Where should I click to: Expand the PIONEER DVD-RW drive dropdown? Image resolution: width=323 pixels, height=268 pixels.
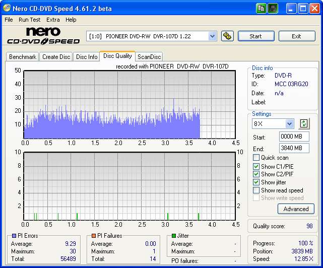click(212, 36)
